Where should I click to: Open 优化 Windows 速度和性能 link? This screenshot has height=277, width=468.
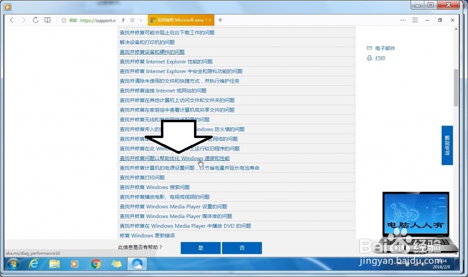175,158
